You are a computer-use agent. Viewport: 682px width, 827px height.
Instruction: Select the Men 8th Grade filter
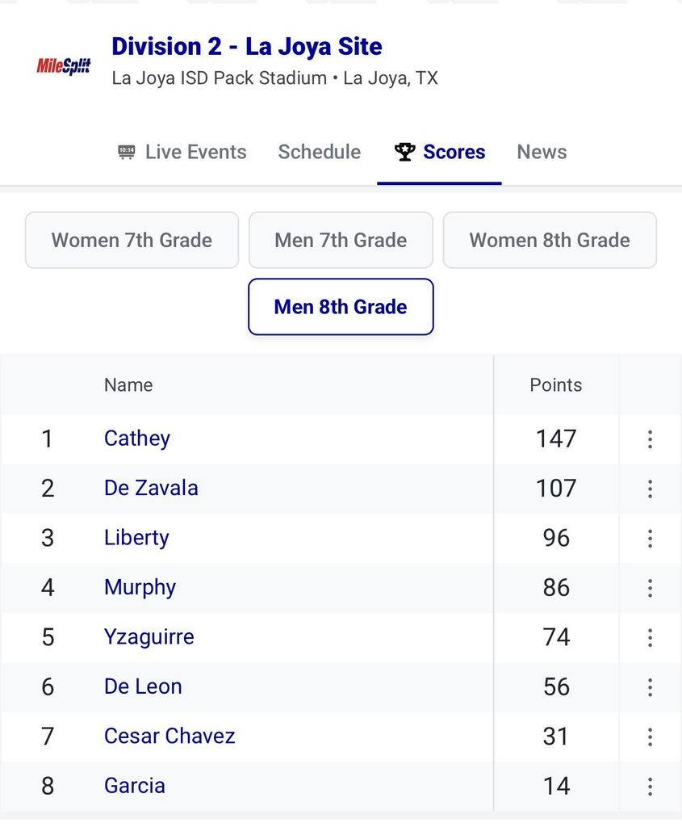click(x=341, y=307)
